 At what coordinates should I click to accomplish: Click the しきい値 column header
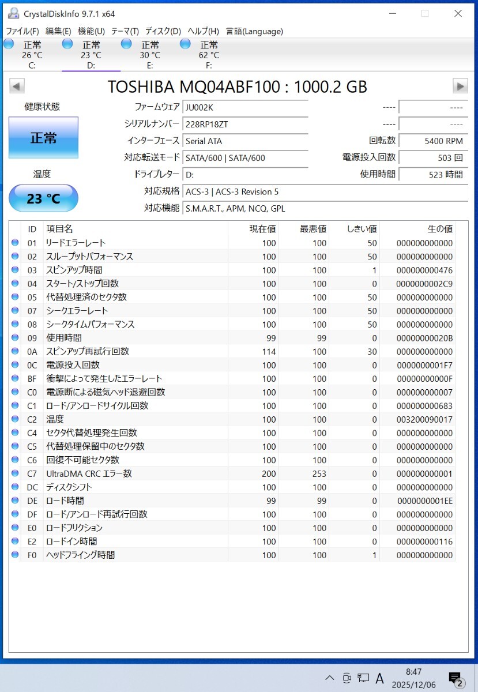click(355, 229)
